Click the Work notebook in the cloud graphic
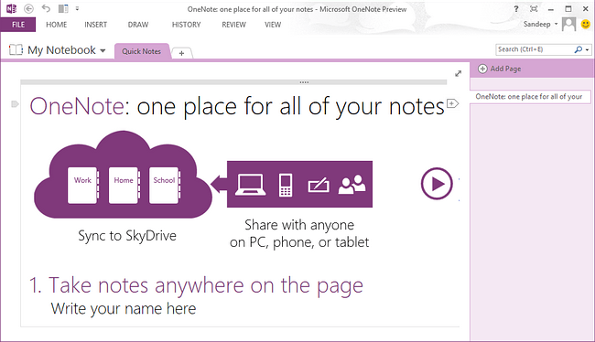The height and width of the screenshot is (342, 595). coord(83,186)
